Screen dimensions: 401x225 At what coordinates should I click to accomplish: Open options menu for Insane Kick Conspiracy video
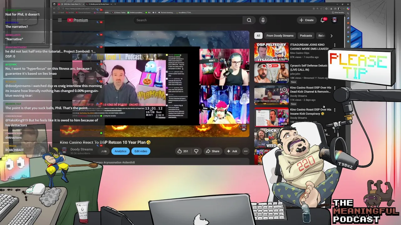335,110
